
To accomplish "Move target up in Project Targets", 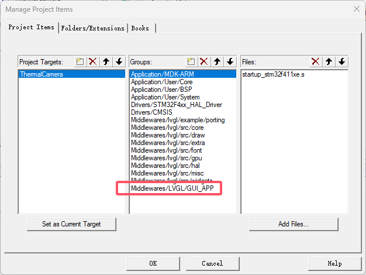I will tap(106, 61).
